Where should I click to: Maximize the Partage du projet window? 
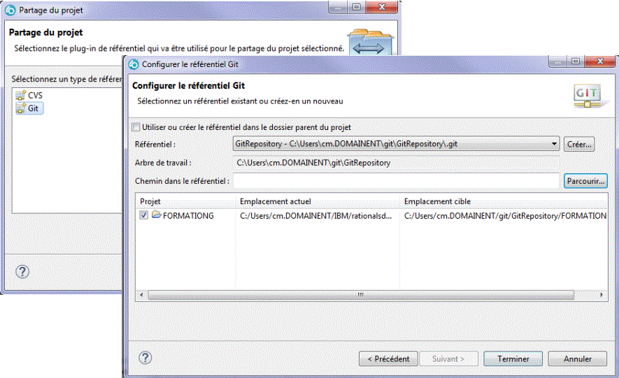[357, 7]
